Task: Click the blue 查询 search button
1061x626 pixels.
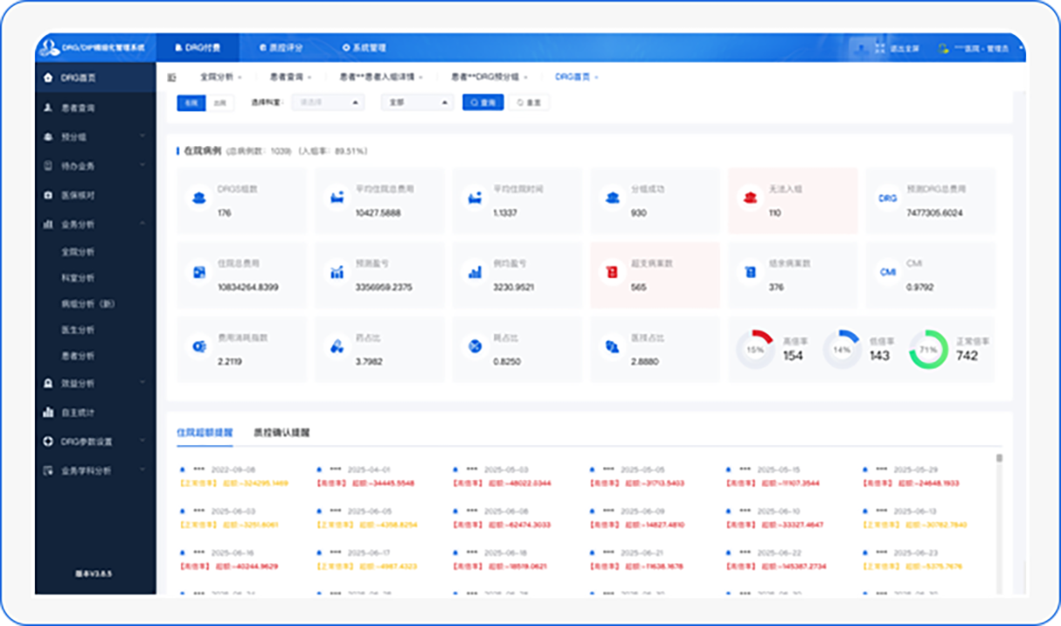Action: (x=483, y=103)
